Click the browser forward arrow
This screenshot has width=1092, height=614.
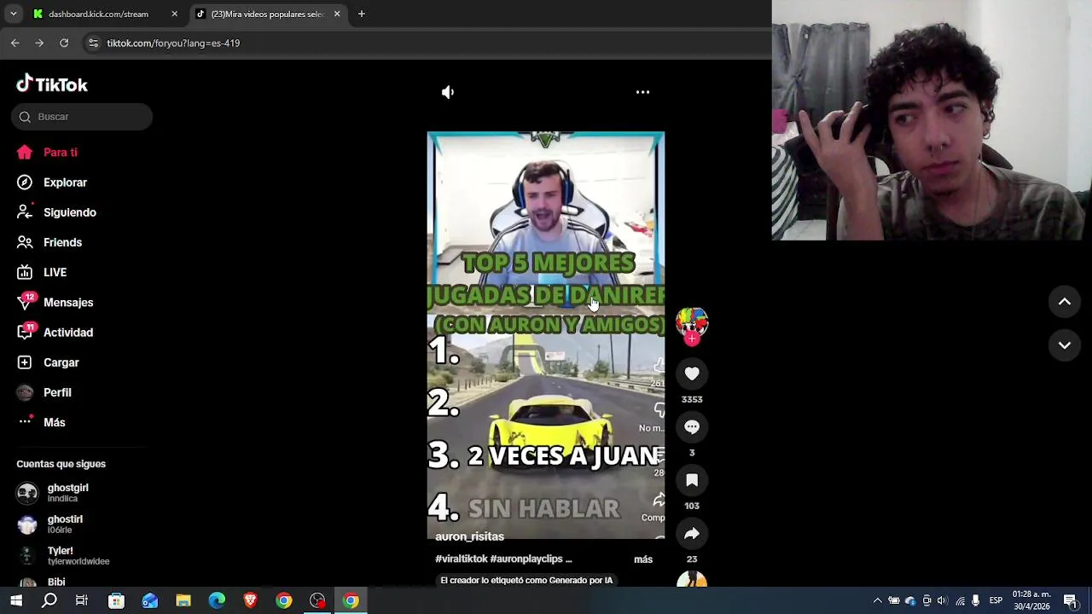click(39, 43)
